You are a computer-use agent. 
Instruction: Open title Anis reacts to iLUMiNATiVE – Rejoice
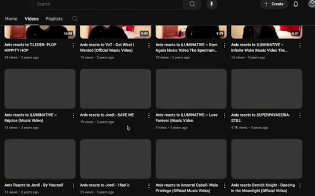coord(31,118)
